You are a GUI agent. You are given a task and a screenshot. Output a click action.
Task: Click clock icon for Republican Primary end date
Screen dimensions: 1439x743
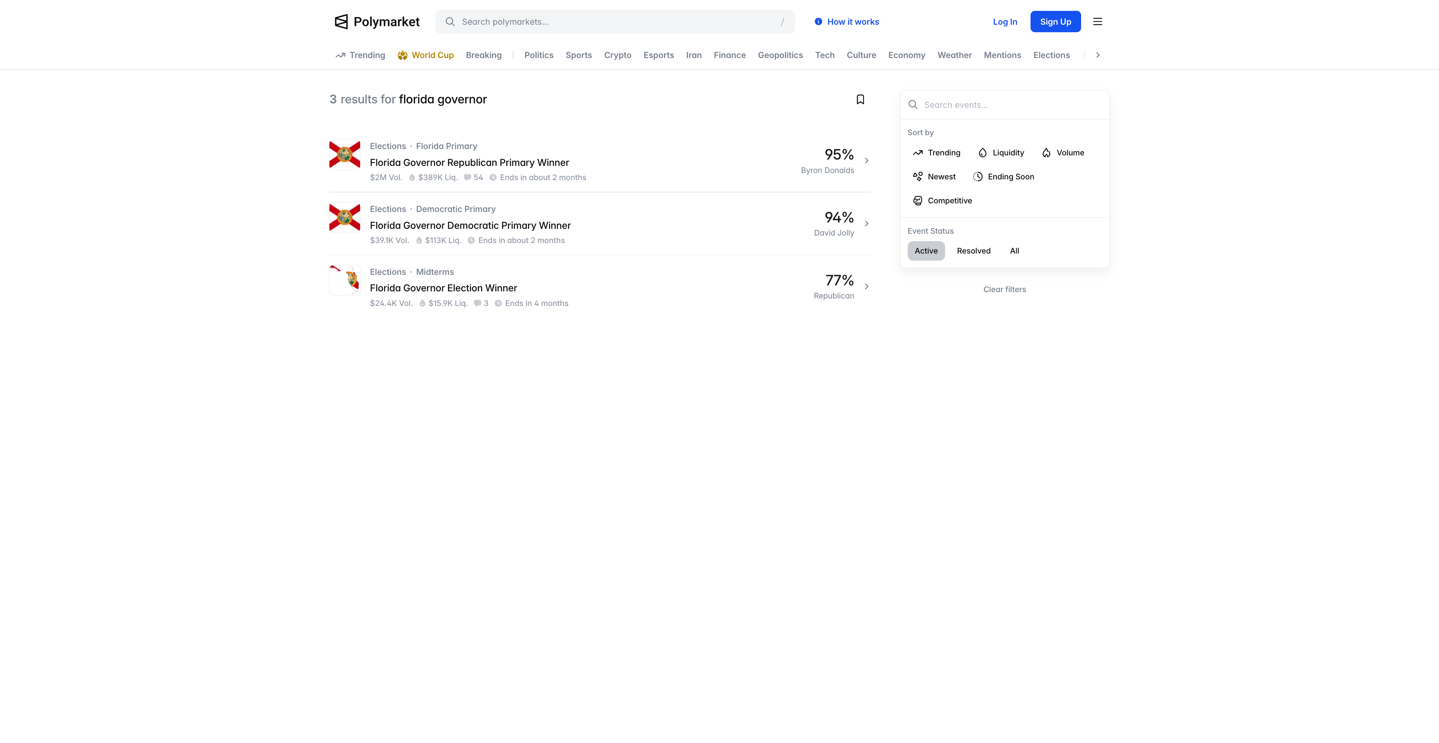(x=493, y=178)
